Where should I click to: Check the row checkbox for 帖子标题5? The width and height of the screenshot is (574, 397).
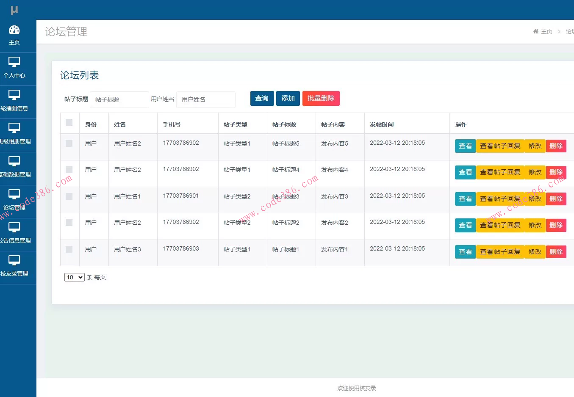coord(69,144)
